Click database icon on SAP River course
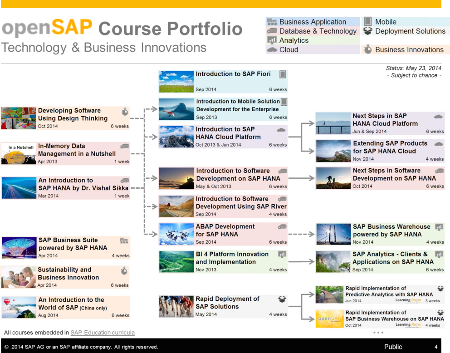Viewport: 450px width, 353px height. tap(282, 199)
